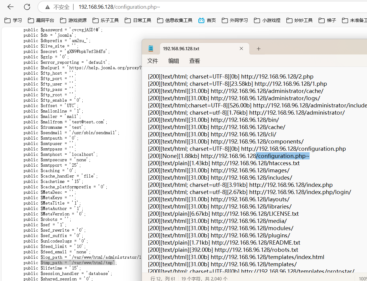
Task: Click the $secret line in browser page
Action: point(67,51)
